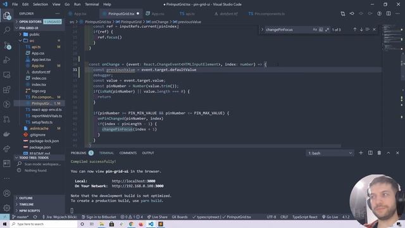405x228 pixels.
Task: Click Sign in to Bitbucket in status bar
Action: 99,217
